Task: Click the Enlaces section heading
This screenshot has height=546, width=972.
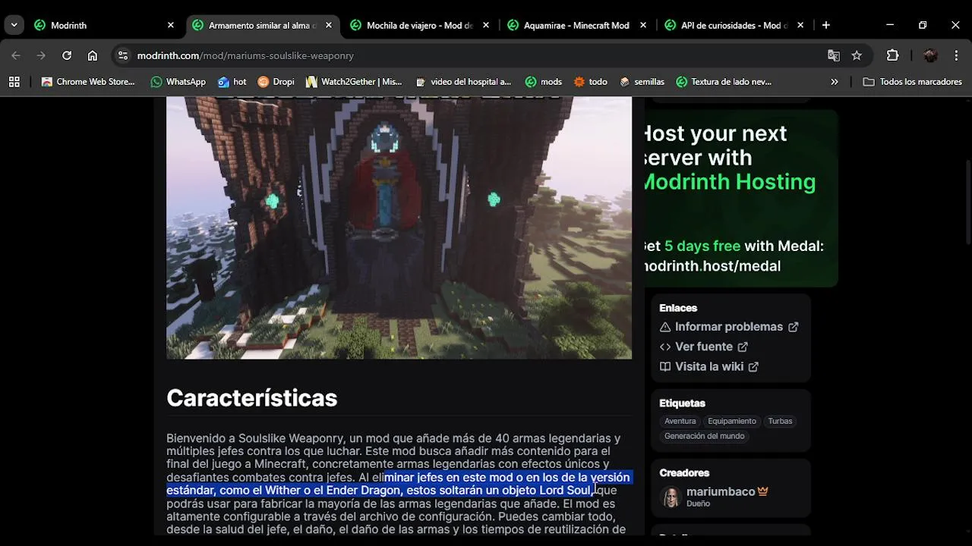Action: point(678,308)
